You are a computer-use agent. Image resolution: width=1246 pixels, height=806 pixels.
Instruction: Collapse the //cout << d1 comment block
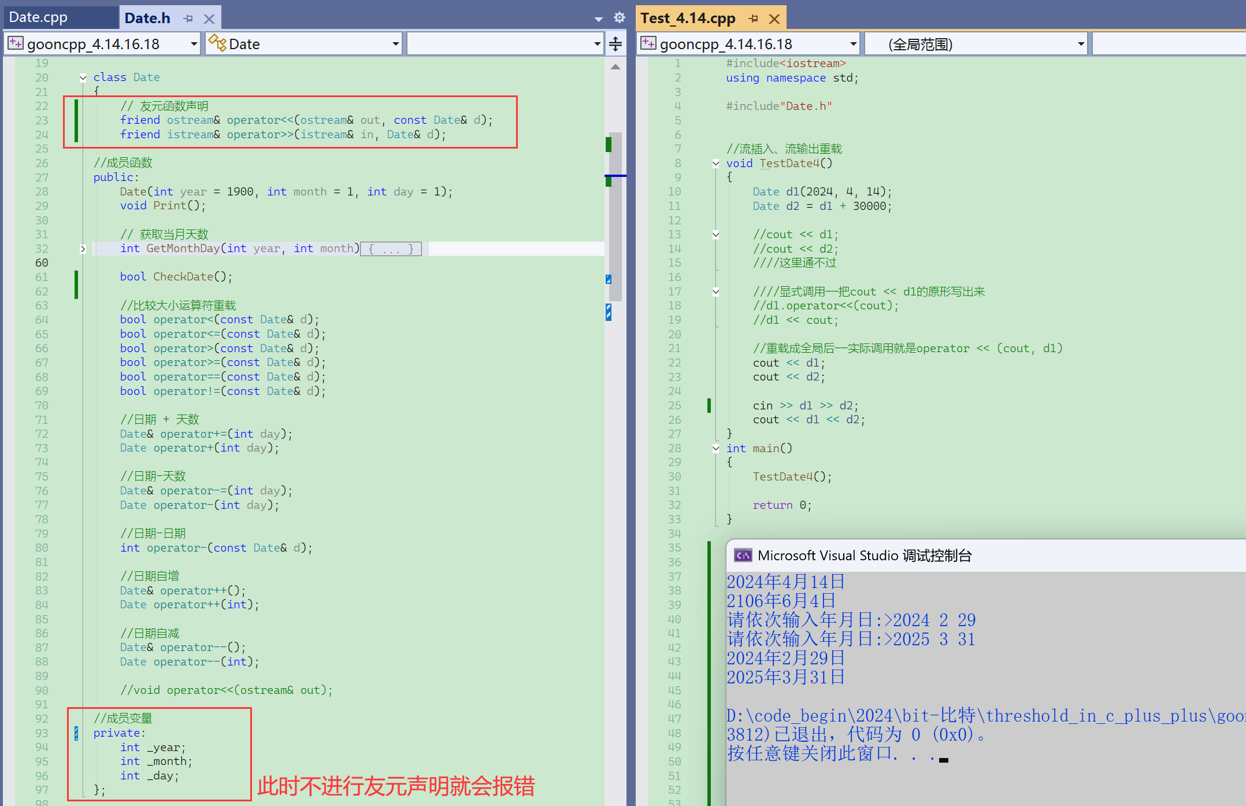[x=715, y=234]
